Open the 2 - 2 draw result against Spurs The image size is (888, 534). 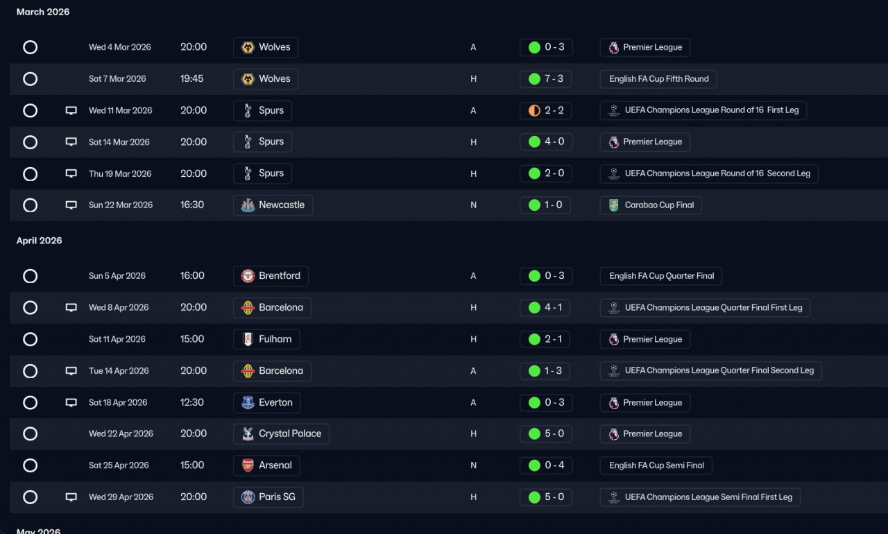(545, 110)
